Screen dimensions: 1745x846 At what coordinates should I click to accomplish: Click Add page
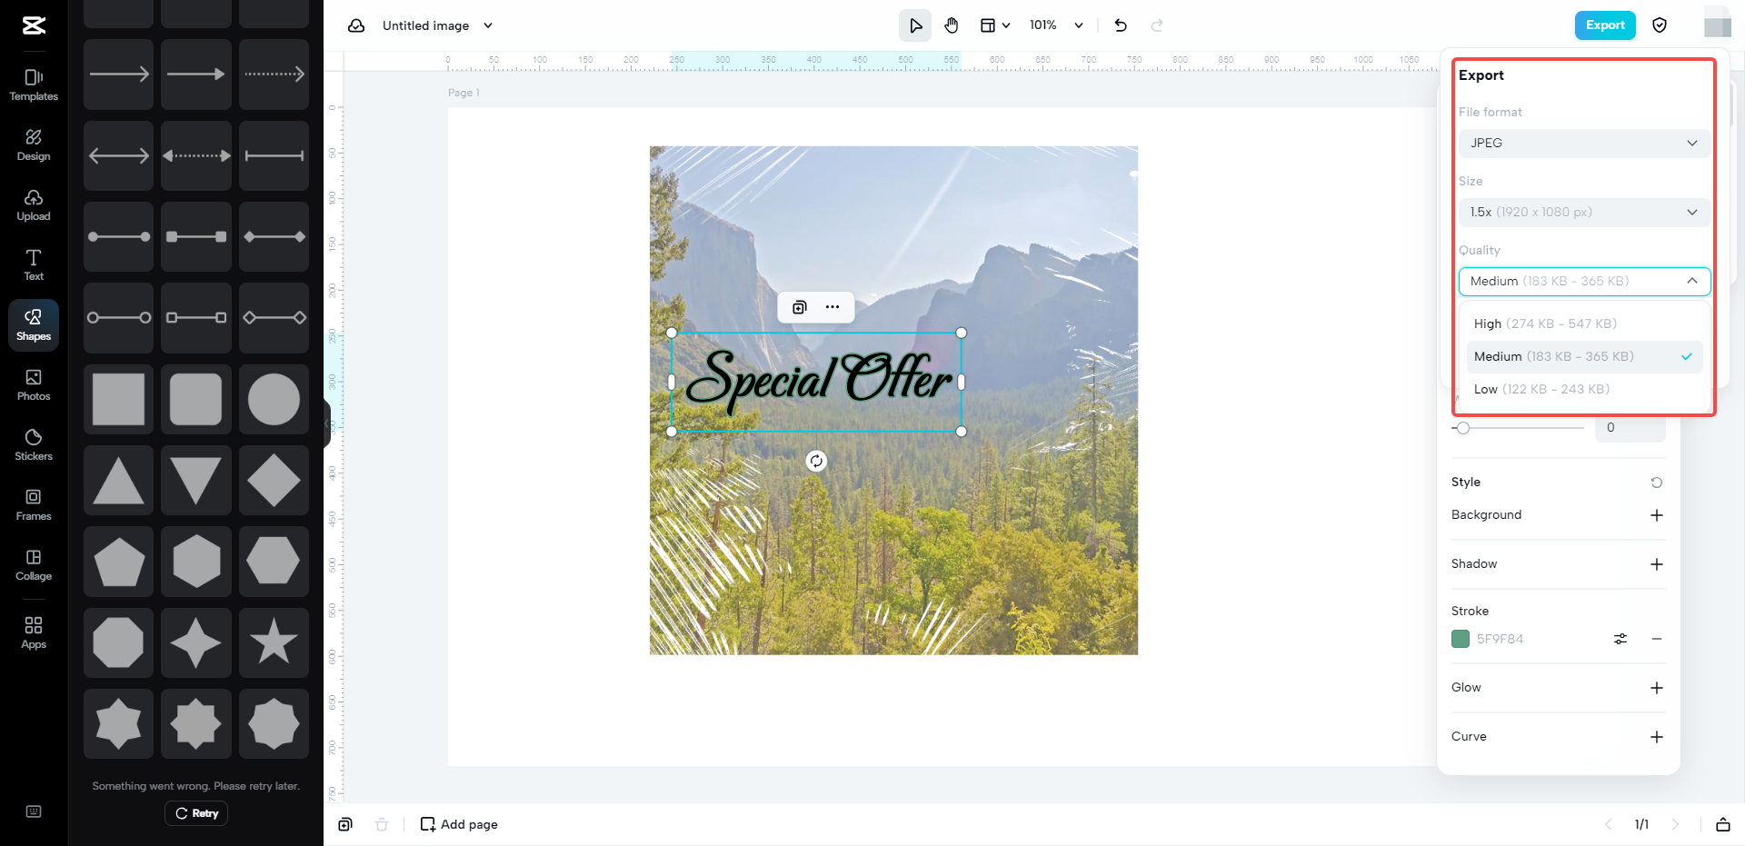point(459,824)
